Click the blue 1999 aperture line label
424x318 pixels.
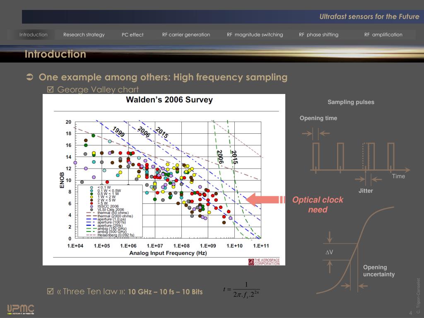(x=118, y=132)
